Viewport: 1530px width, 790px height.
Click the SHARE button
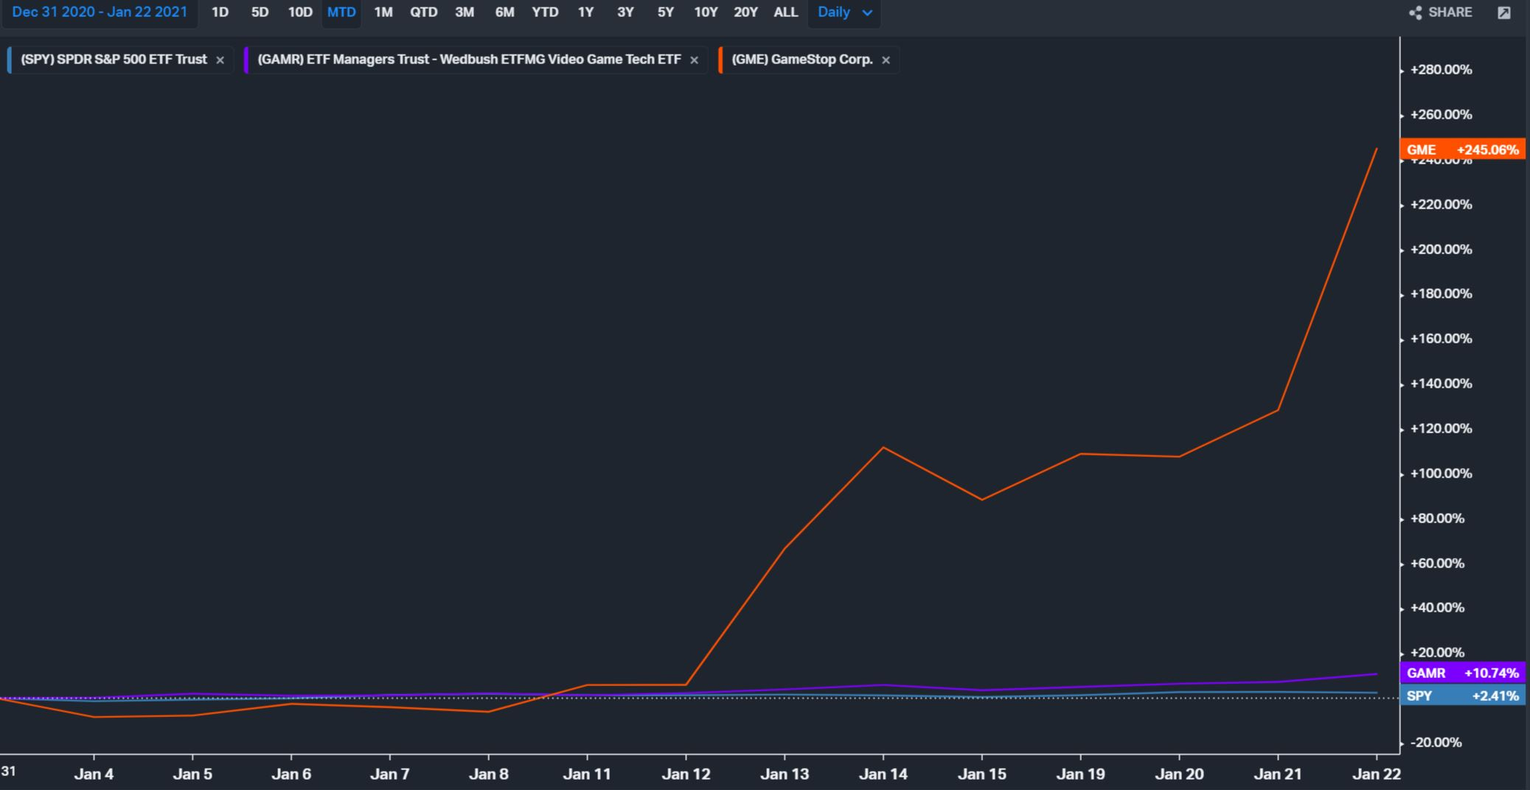(1441, 13)
